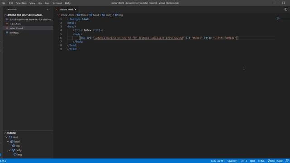Click the image path link in img src
290x163 pixels.
[x=138, y=38]
